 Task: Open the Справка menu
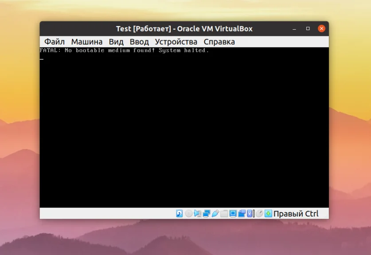[x=219, y=41]
